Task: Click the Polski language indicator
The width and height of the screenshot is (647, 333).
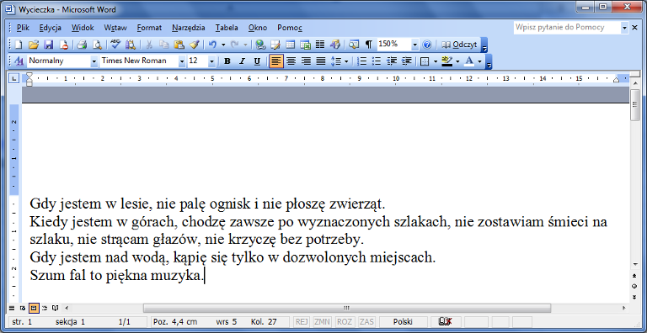Action: click(403, 322)
